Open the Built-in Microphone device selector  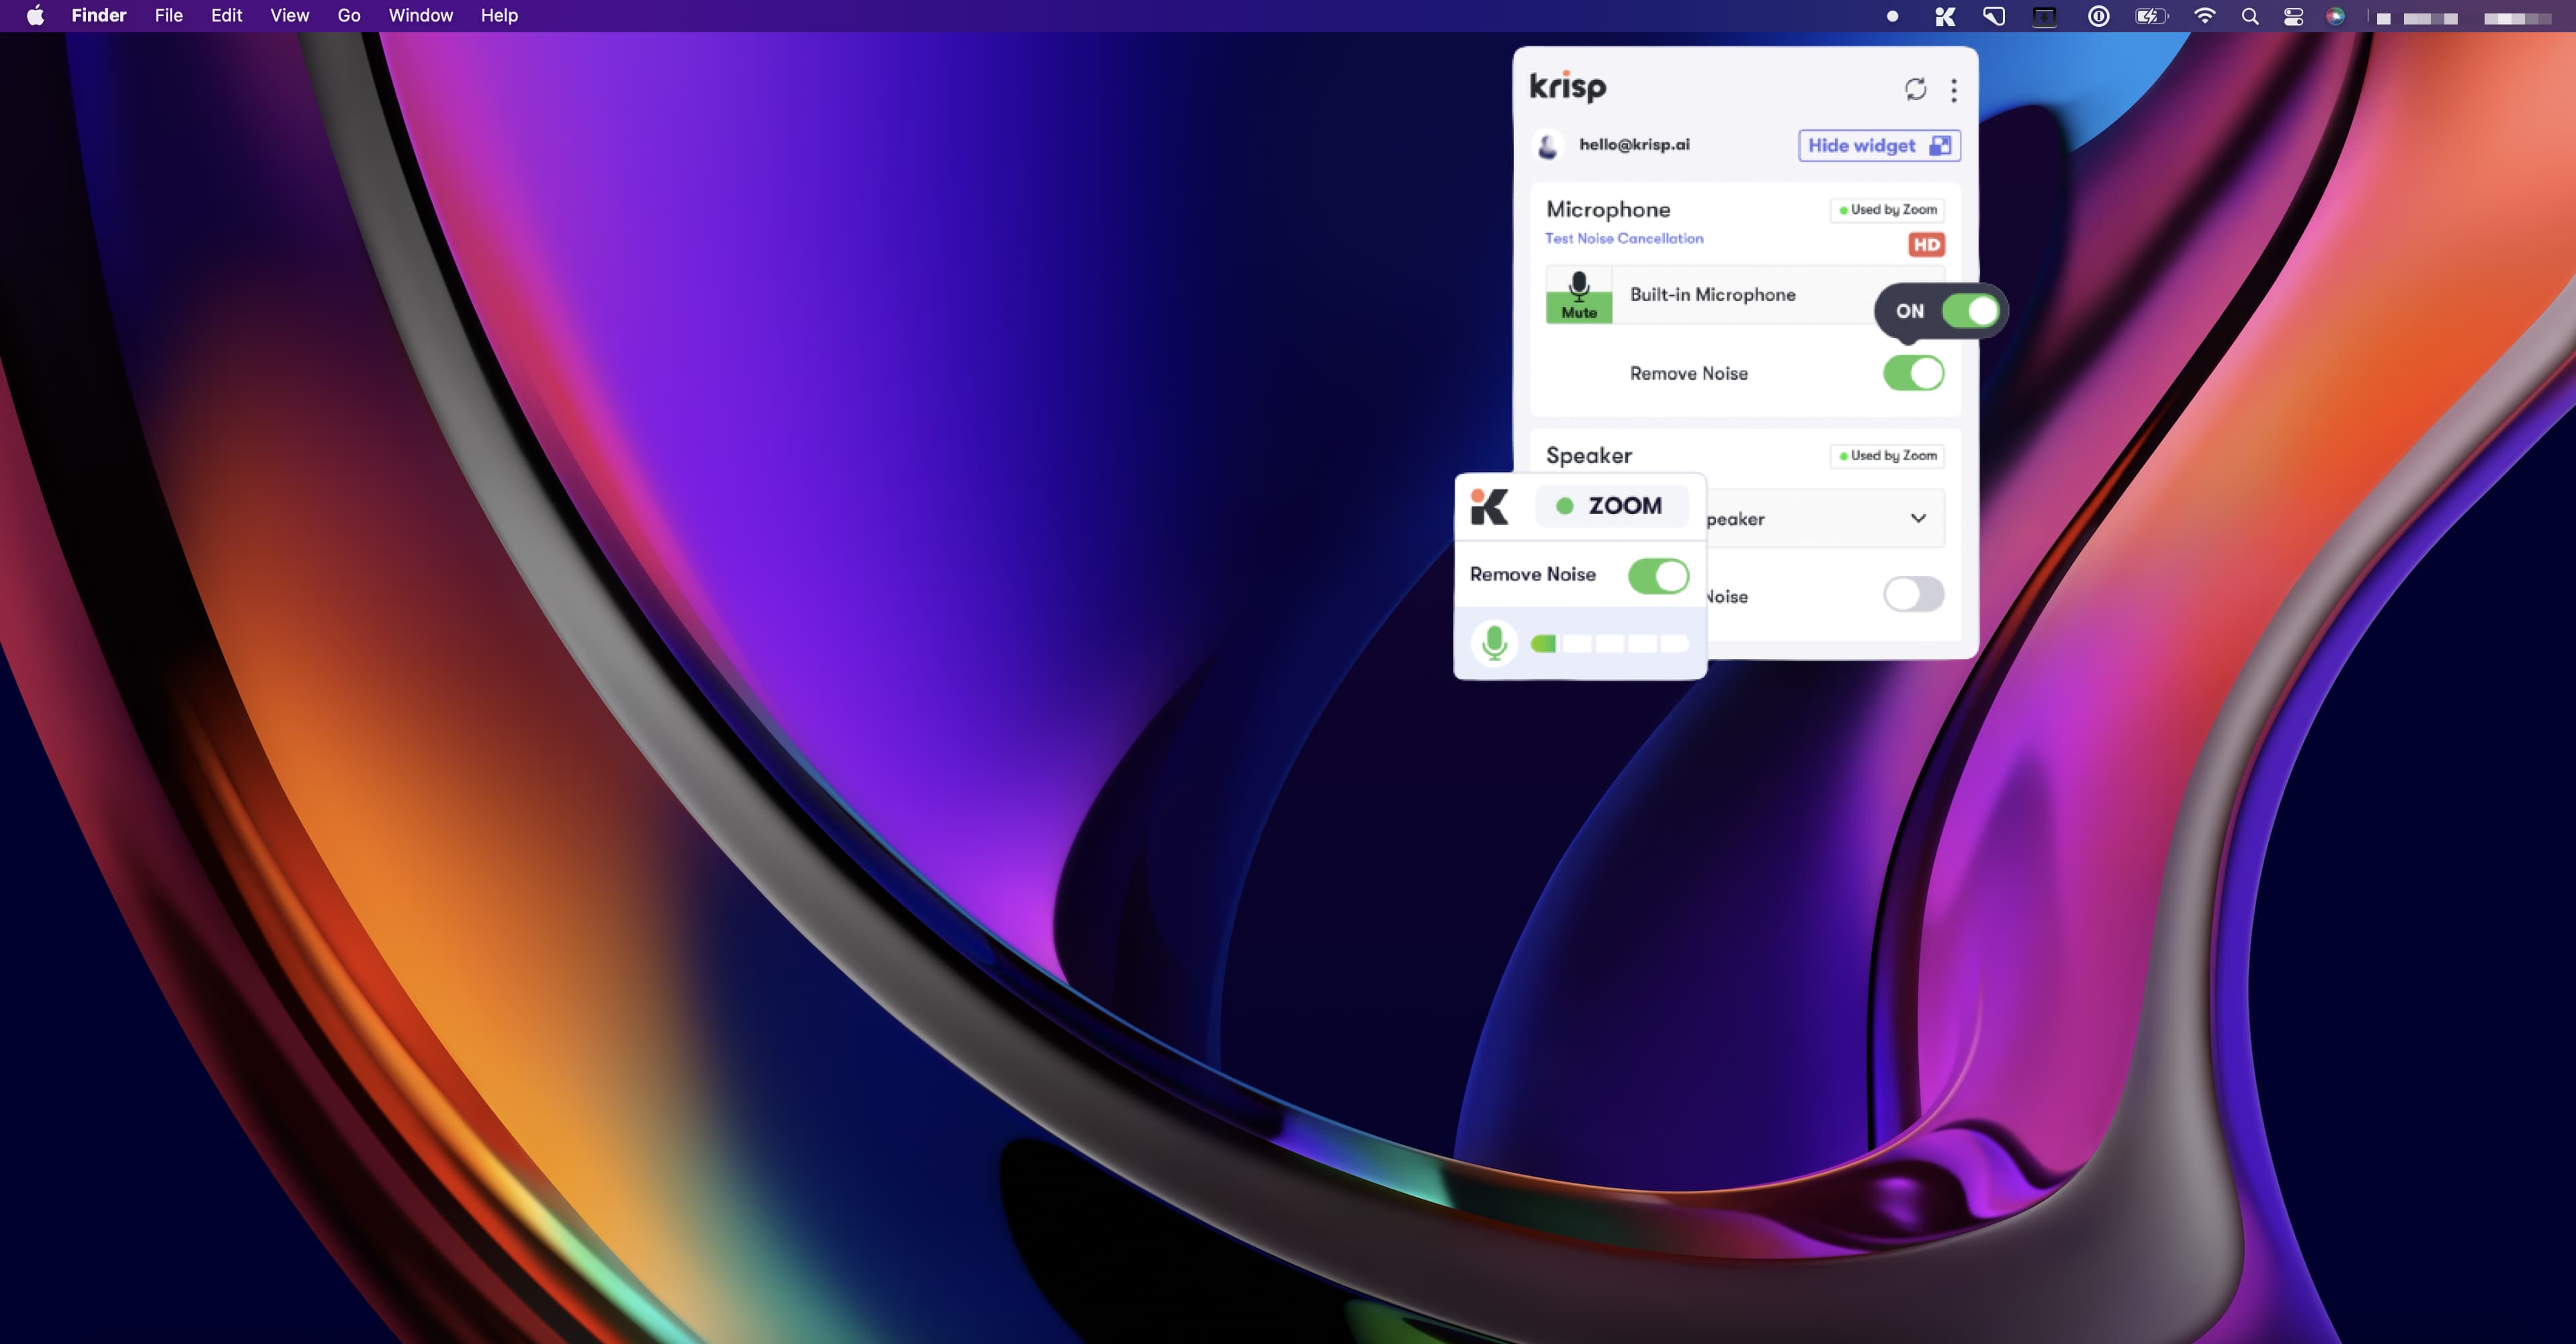click(1745, 295)
